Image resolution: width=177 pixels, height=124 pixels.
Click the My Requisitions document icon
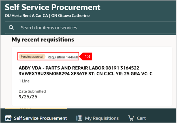[x=80, y=118]
